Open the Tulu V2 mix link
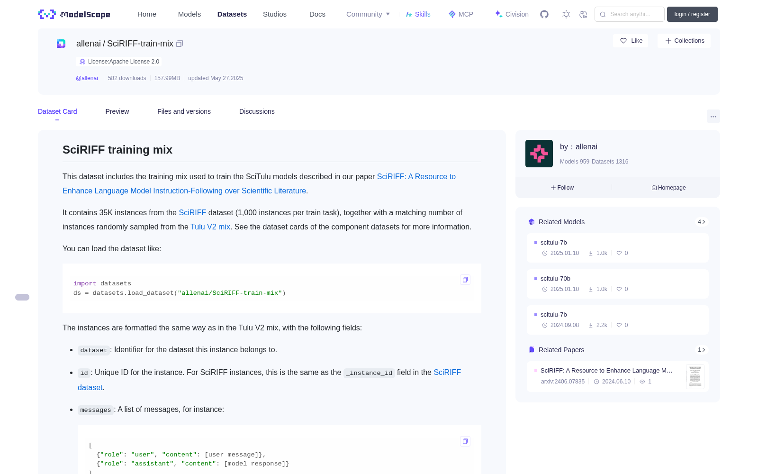Viewport: 758px width, 474px height. [210, 227]
